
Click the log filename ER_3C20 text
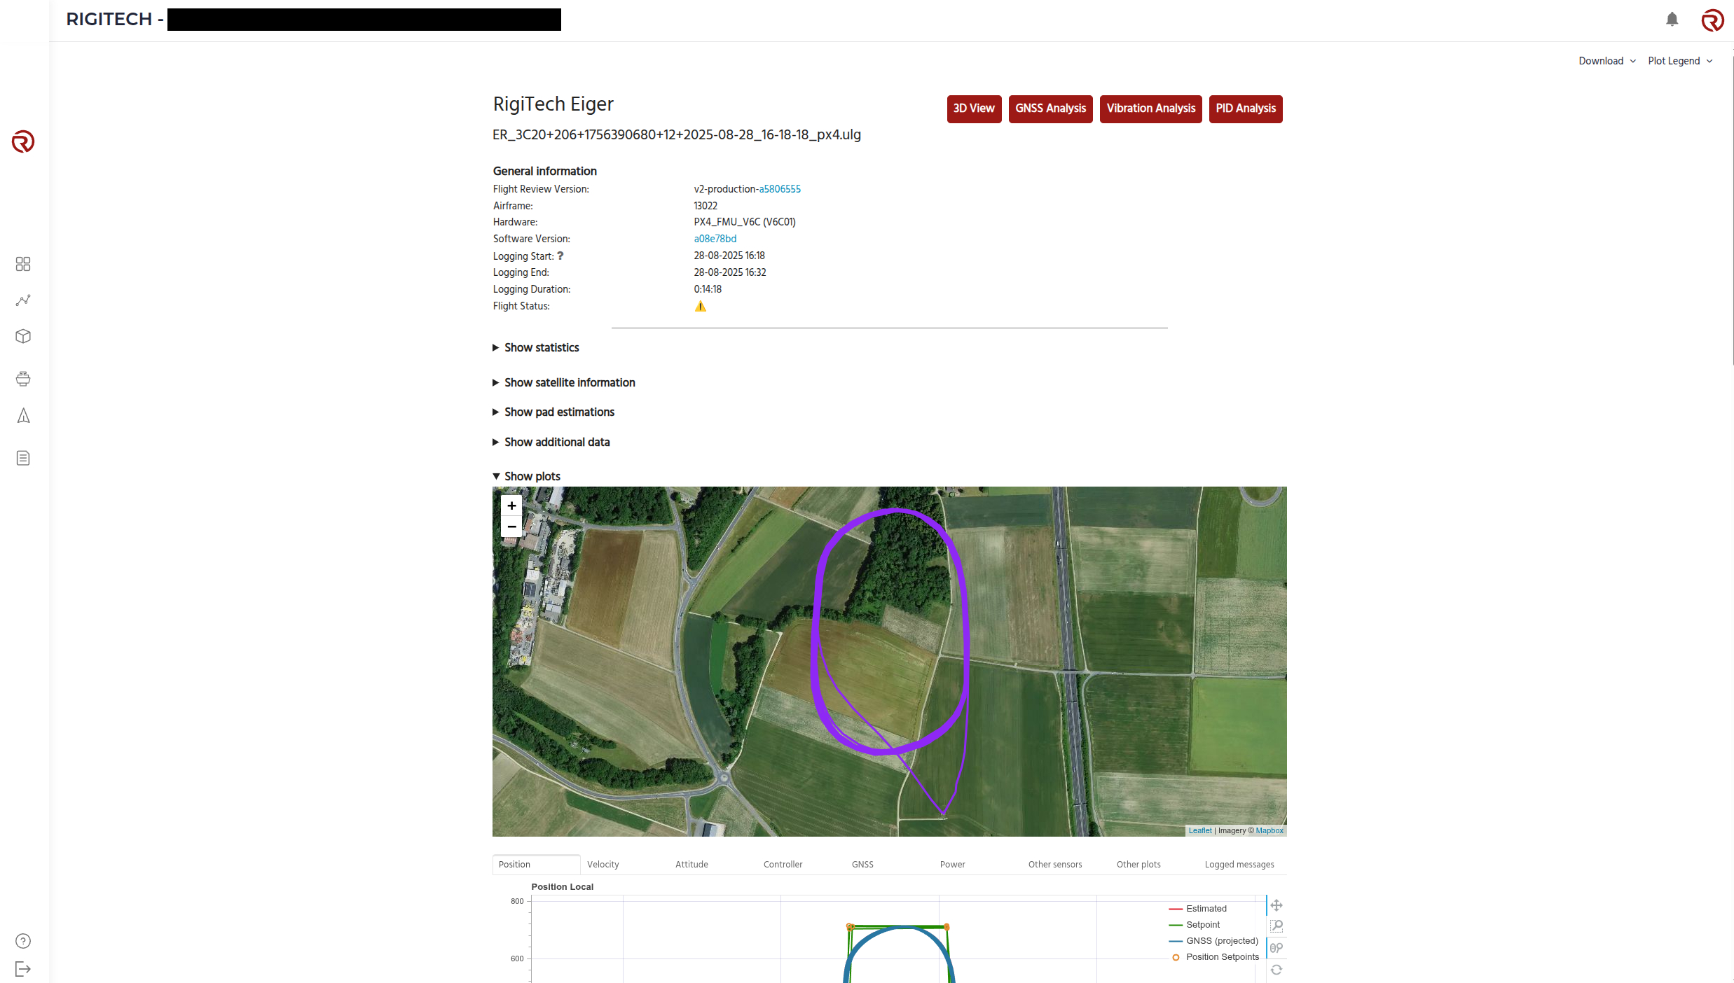(677, 134)
